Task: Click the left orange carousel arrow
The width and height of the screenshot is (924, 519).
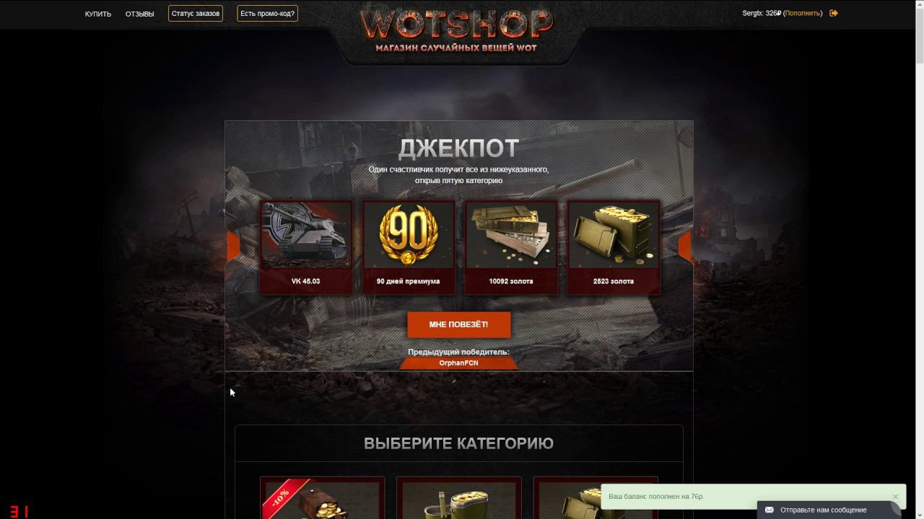Action: pyautogui.click(x=233, y=247)
